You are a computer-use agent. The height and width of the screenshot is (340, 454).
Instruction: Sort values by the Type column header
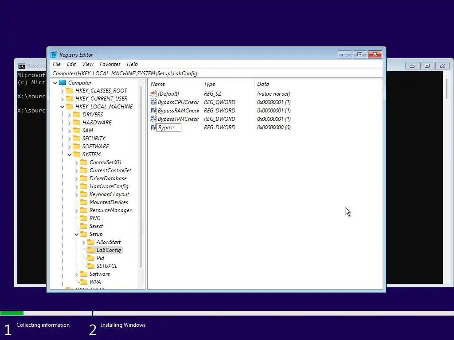[227, 84]
